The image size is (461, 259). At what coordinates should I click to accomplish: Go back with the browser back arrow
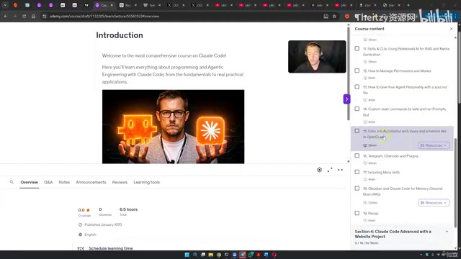(6, 17)
